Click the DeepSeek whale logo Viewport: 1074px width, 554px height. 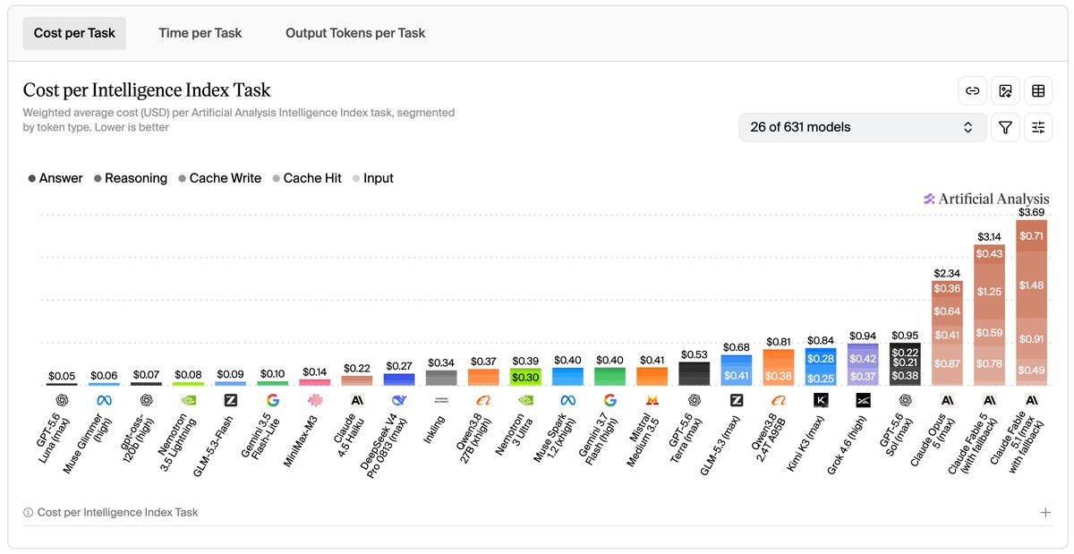pyautogui.click(x=399, y=400)
